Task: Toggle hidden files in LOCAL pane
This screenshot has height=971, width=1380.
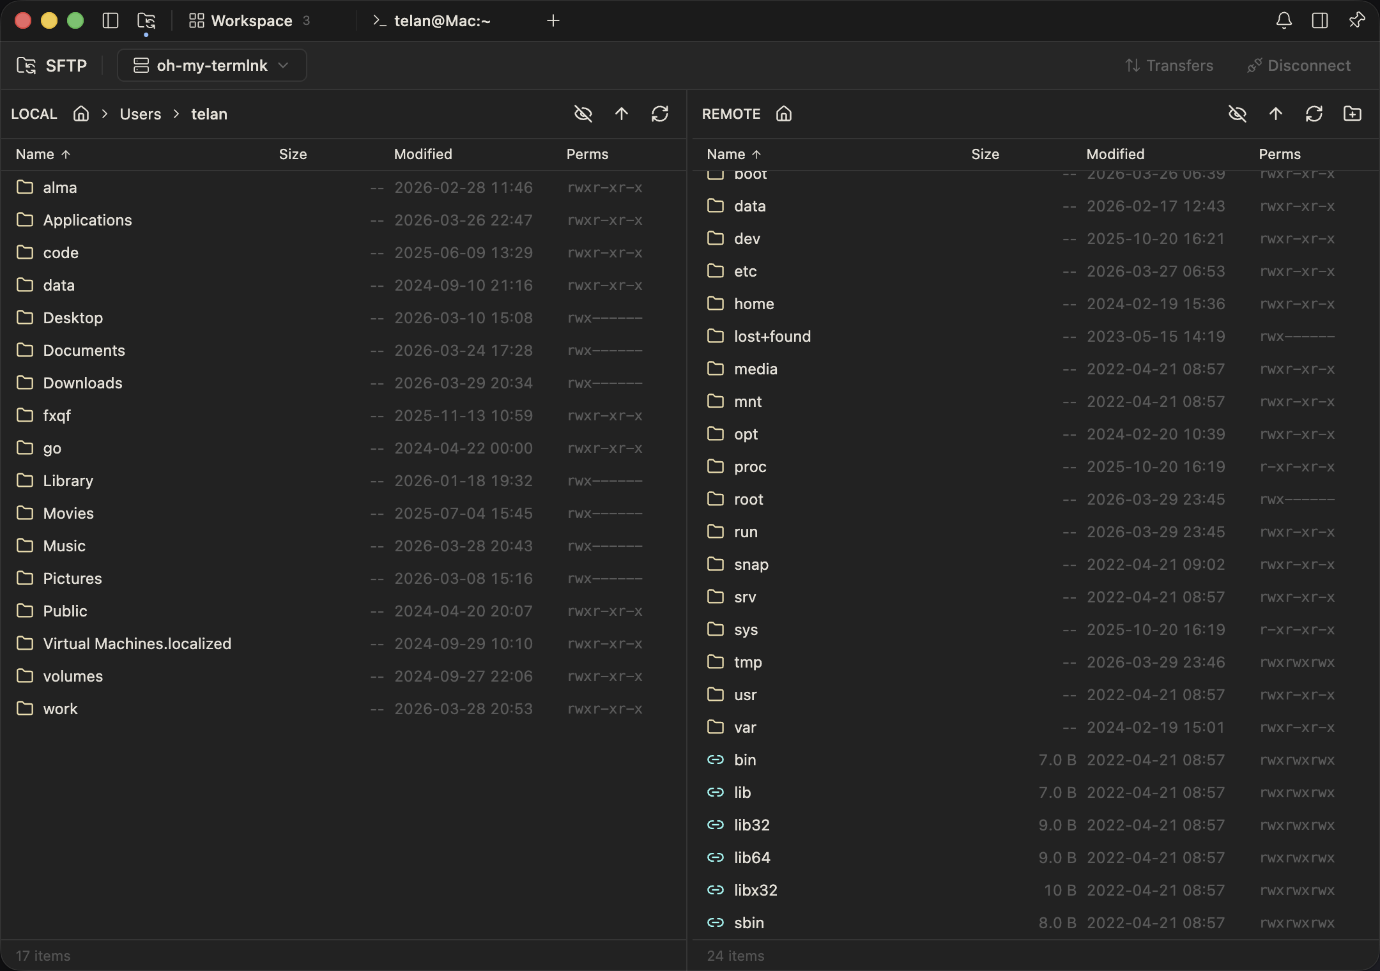Action: pos(583,114)
